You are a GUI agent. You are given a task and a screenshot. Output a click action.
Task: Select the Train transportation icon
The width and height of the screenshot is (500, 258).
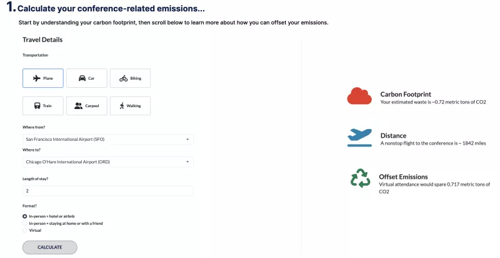(37, 105)
